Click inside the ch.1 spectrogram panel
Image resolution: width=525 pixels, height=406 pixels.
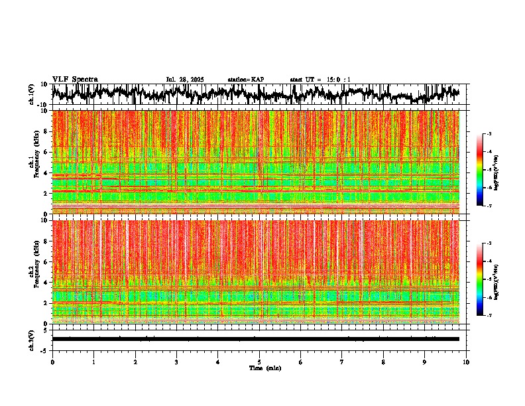(256, 162)
